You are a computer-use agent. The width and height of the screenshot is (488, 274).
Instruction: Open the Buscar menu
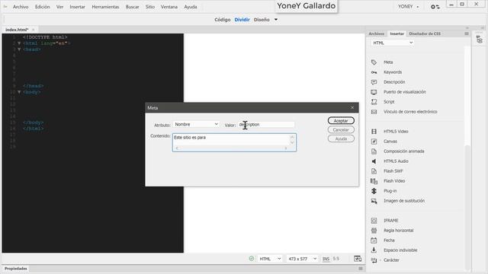(132, 7)
